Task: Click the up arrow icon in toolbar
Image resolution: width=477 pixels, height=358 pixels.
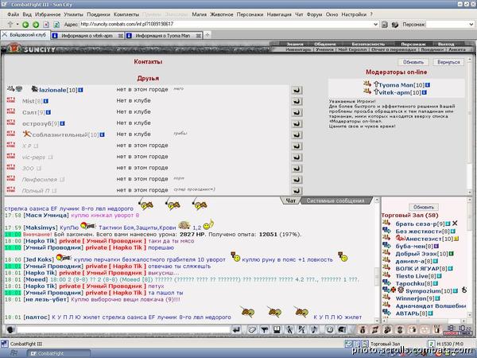Action: tap(10, 25)
